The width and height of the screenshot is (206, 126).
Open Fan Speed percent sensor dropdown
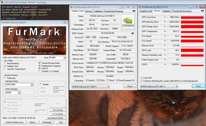pyautogui.click(x=165, y=36)
